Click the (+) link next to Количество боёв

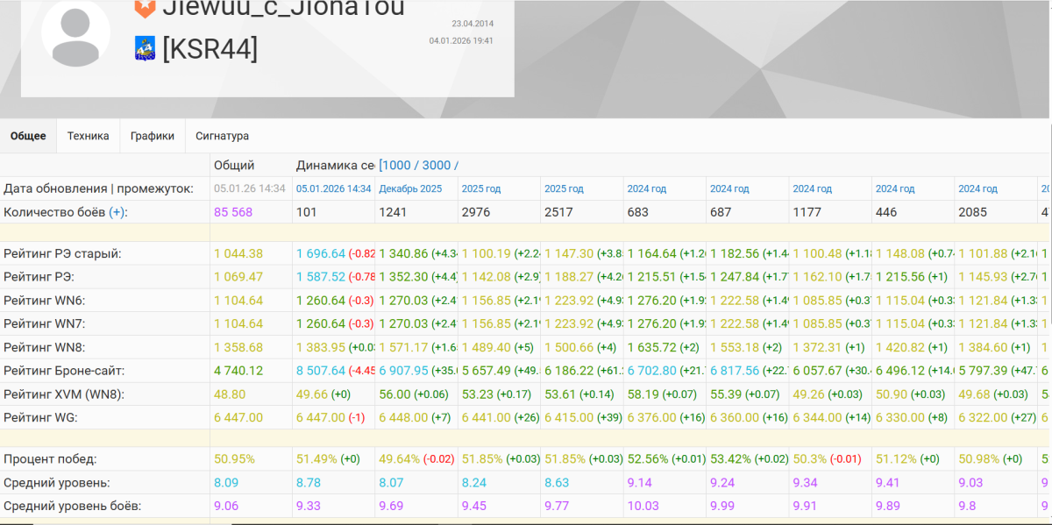coord(117,212)
